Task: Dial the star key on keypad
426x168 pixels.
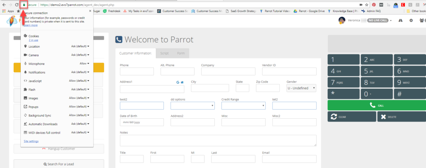Action: 343,94
